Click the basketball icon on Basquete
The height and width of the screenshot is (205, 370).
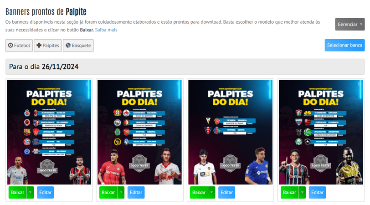(x=68, y=45)
